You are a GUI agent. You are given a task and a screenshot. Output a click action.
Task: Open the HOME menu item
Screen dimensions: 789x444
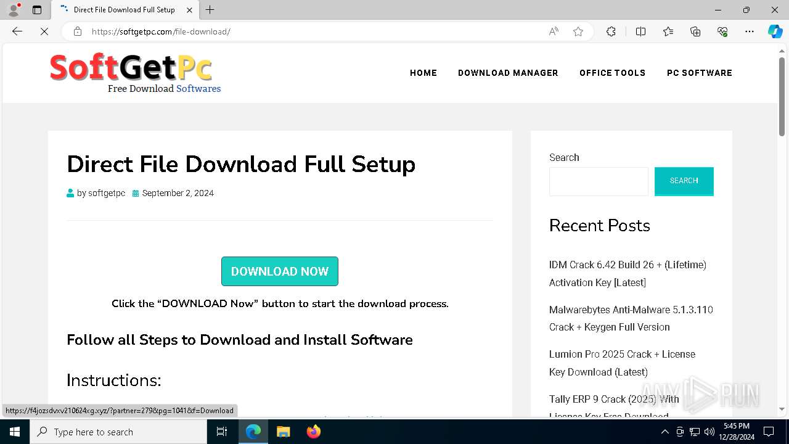(x=423, y=73)
